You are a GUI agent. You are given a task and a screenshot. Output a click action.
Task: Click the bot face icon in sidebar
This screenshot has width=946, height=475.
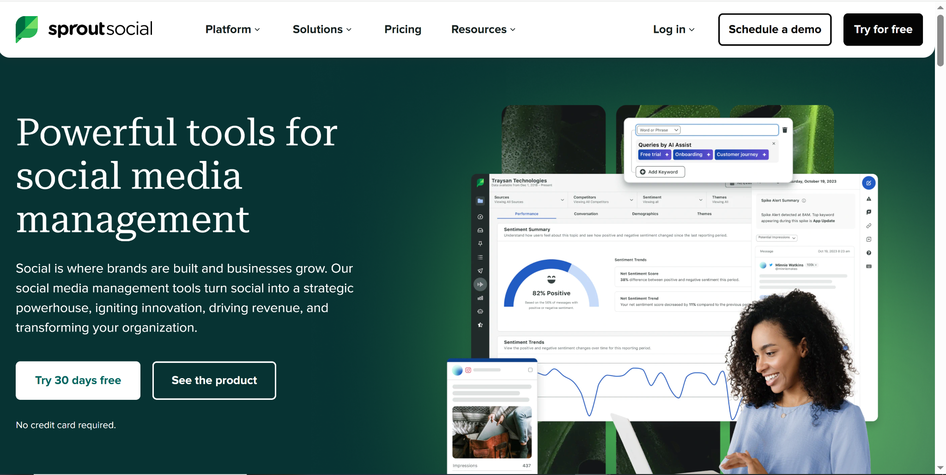[x=480, y=311]
